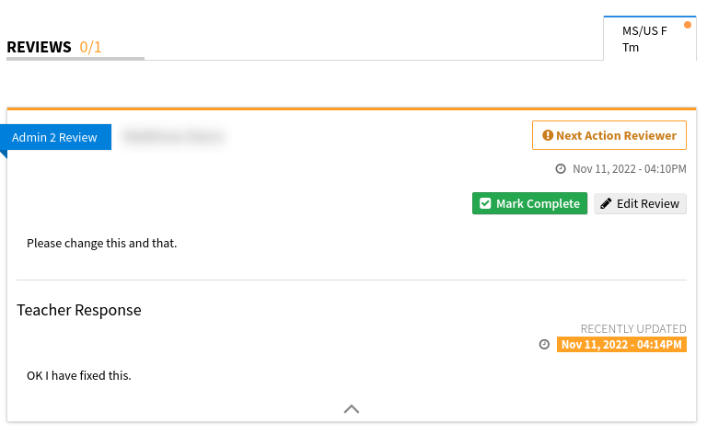Screen dimensions: 707x446
Task: Click the exclamation icon on Next Action Reviewer
Action: coord(548,135)
